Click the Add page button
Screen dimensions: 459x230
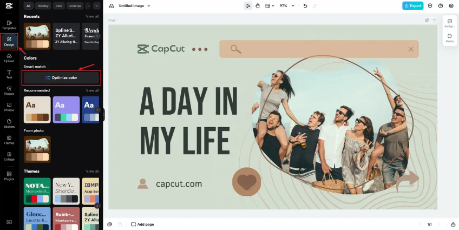[142, 224]
